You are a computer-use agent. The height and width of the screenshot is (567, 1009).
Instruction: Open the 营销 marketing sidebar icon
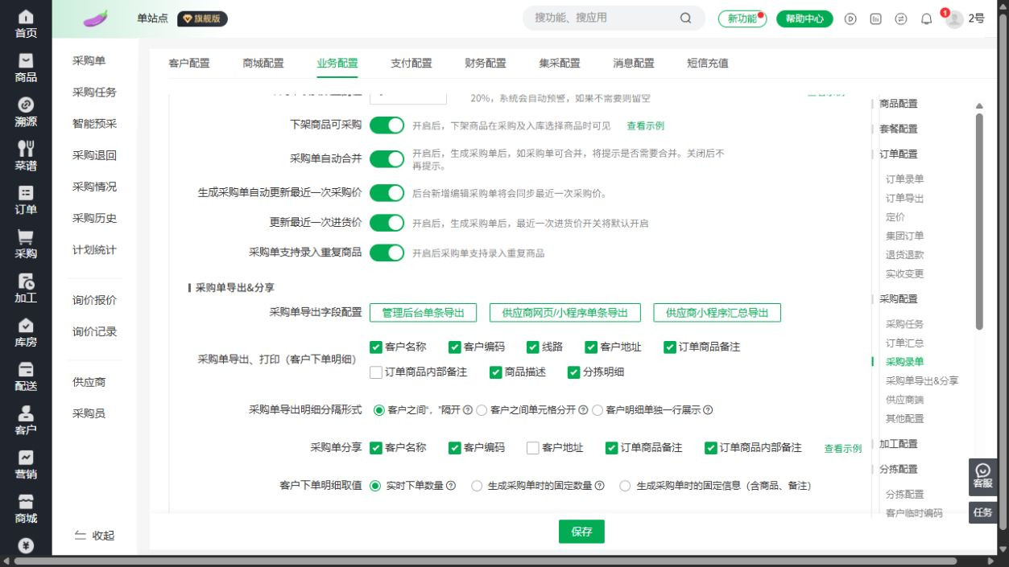point(26,465)
